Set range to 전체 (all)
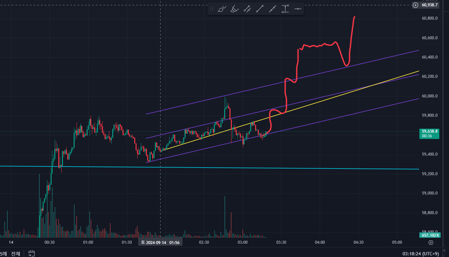 click(15, 254)
